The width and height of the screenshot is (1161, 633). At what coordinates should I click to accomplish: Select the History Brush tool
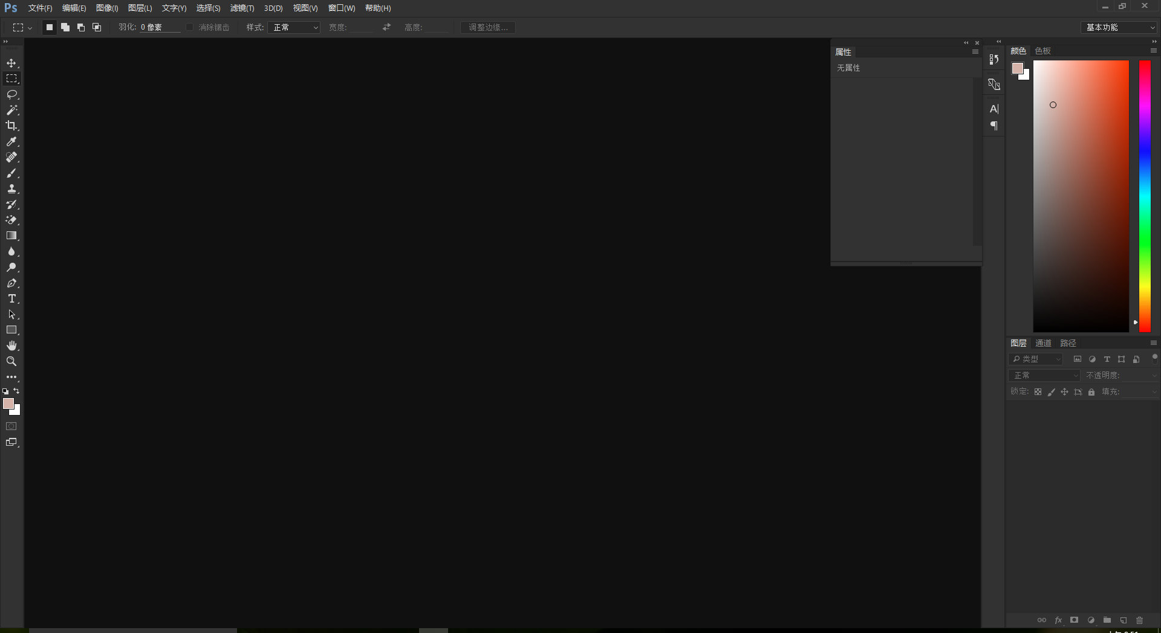[x=11, y=204]
